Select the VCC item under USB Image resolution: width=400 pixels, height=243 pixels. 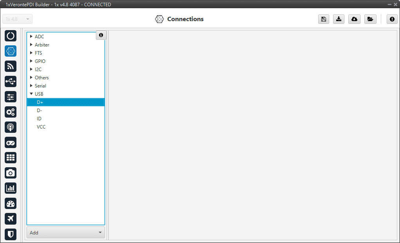point(41,127)
